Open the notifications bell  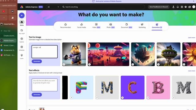[x=178, y=7]
